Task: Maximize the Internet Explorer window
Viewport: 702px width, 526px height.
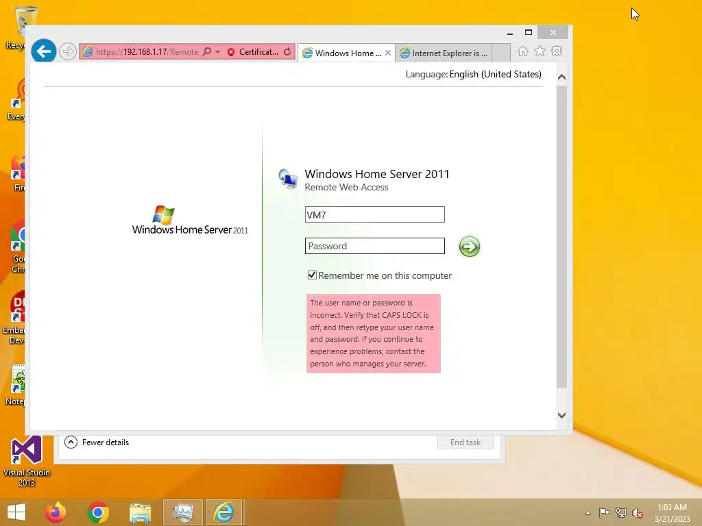Action: (x=529, y=33)
